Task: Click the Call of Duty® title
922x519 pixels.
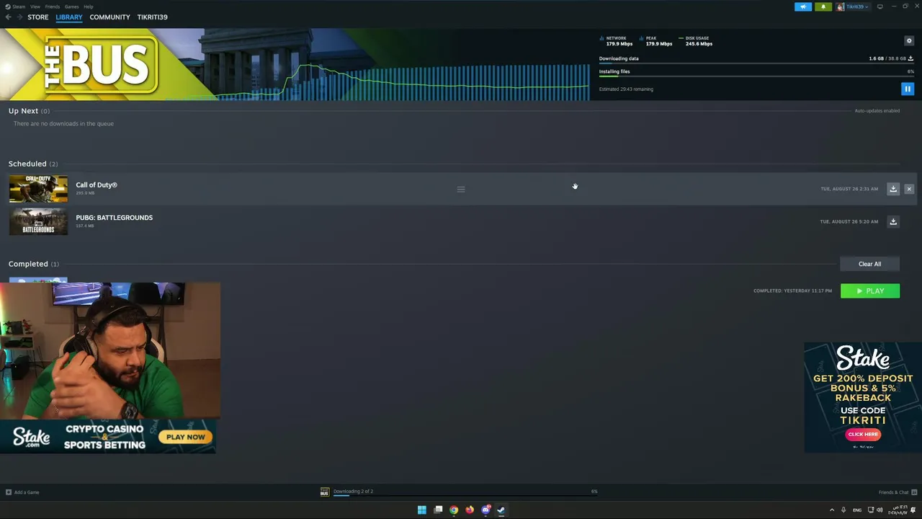Action: pos(97,185)
